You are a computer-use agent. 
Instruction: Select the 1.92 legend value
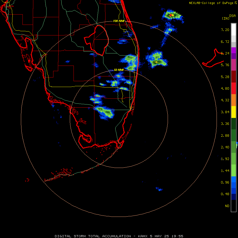tap(225, 159)
